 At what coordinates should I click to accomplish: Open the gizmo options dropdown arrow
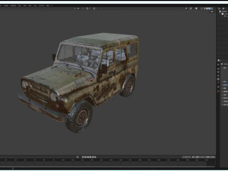tap(193, 9)
